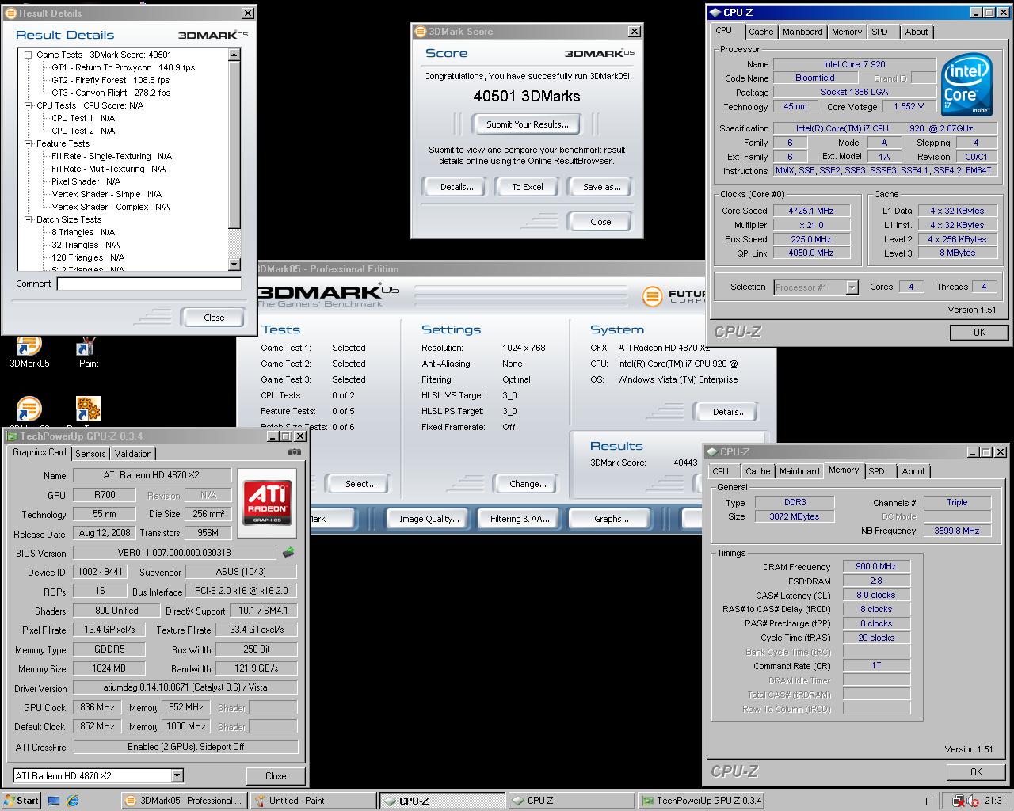The height and width of the screenshot is (811, 1014).
Task: Collapse the Game Tests tree node
Action: coord(29,55)
